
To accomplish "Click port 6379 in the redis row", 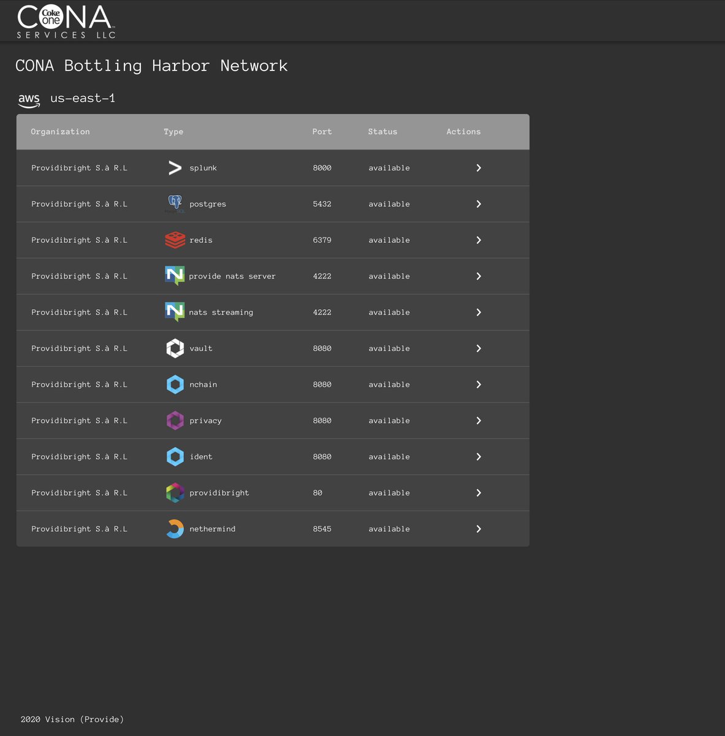I will click(x=322, y=240).
